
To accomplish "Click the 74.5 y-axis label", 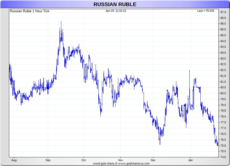I will pos(223,157).
